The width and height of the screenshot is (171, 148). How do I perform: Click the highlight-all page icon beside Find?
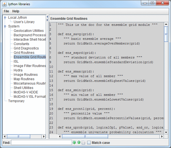point(83,143)
